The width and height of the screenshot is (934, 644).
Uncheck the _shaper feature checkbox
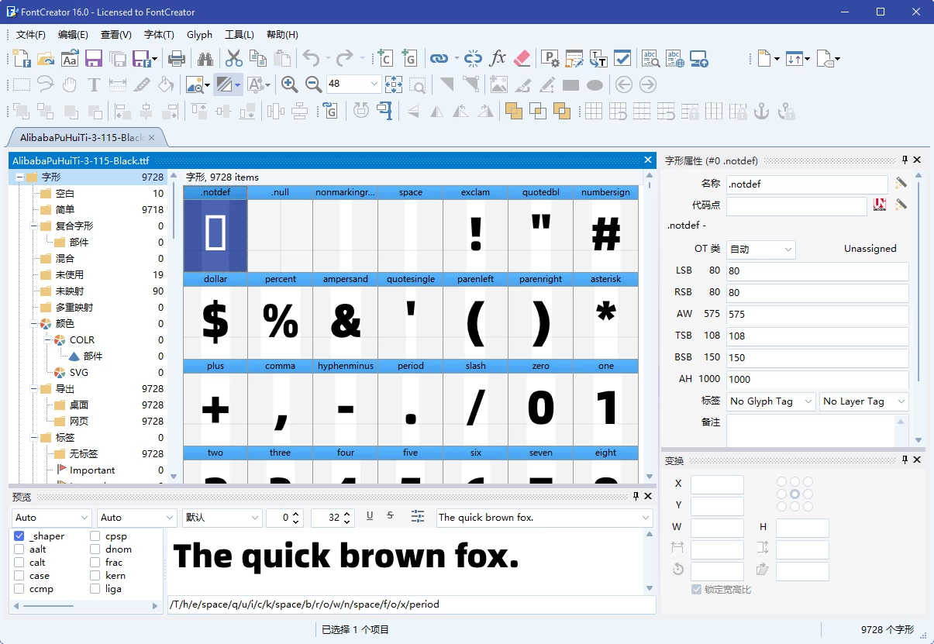tap(19, 536)
